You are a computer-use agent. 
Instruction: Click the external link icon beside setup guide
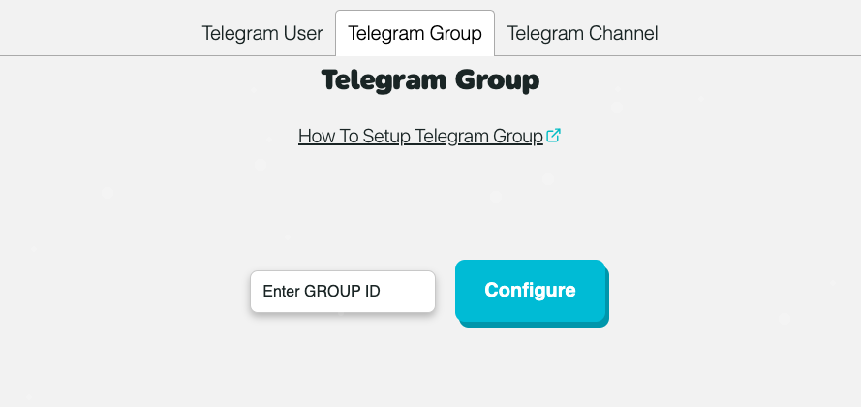click(x=554, y=137)
